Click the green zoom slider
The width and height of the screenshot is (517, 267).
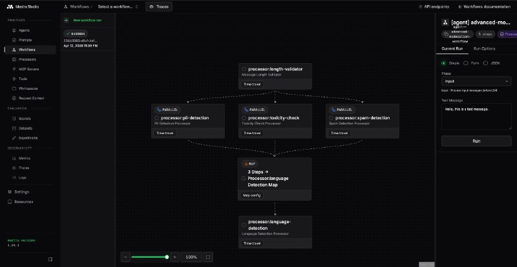tap(149, 257)
